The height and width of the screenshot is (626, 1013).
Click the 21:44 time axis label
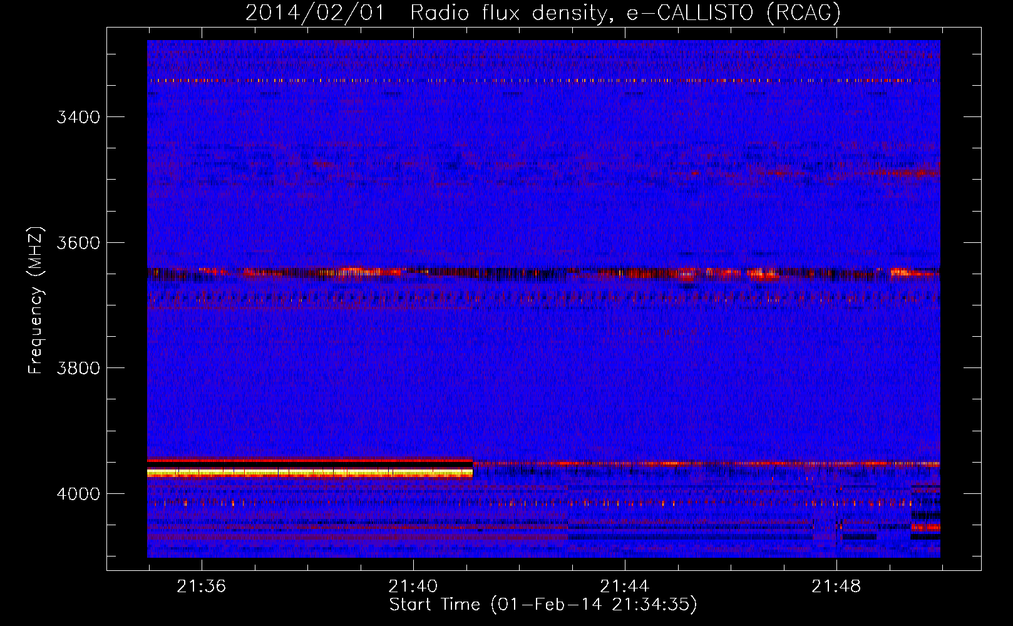625,587
